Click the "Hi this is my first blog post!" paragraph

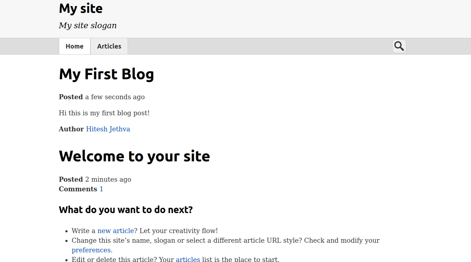pyautogui.click(x=104, y=113)
